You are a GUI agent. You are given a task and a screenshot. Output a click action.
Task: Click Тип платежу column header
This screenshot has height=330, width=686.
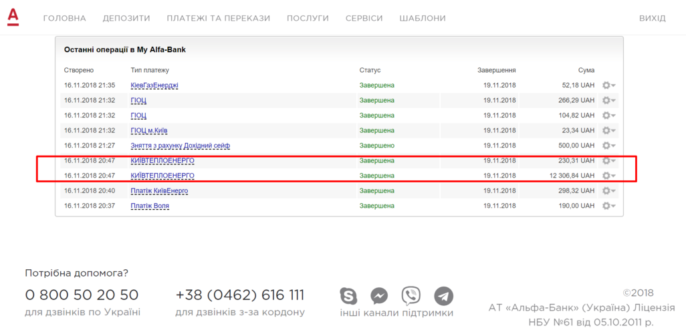(150, 70)
